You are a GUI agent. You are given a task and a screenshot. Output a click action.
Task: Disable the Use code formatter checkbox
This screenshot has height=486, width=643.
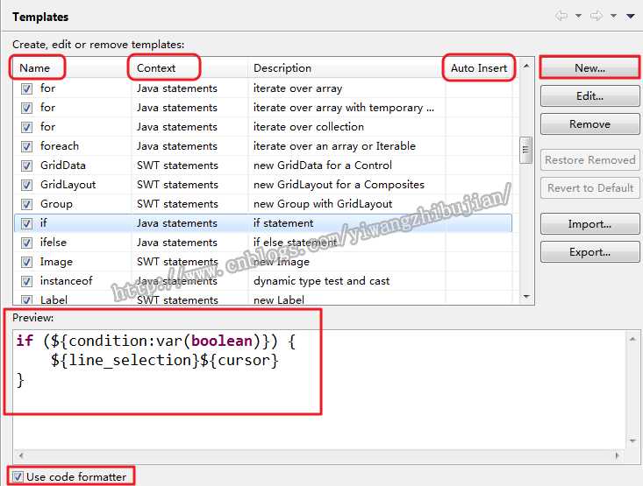(x=18, y=476)
